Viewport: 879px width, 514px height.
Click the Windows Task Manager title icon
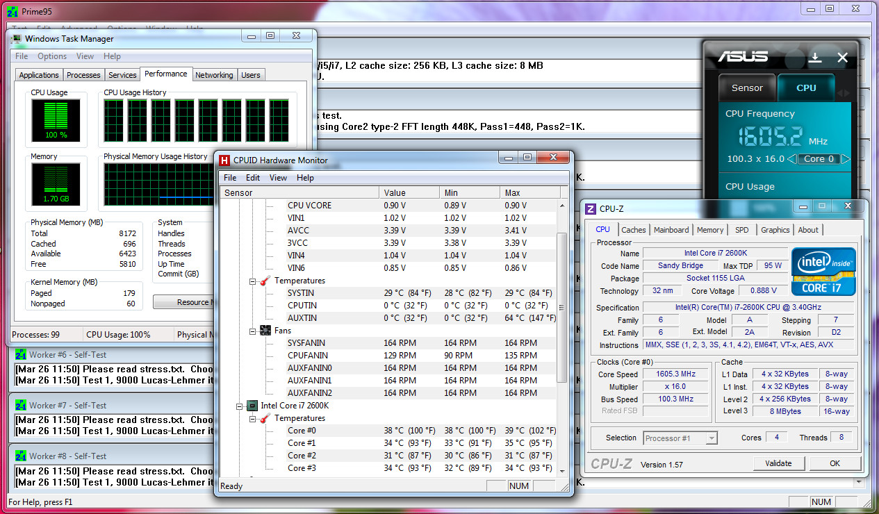point(17,39)
